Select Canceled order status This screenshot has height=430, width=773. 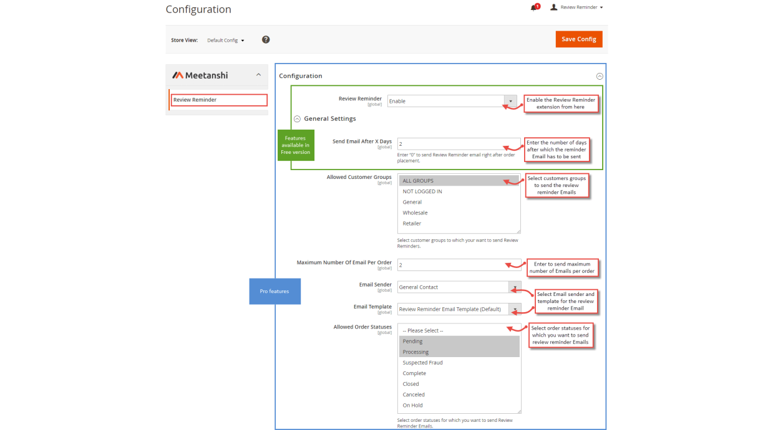(x=459, y=394)
